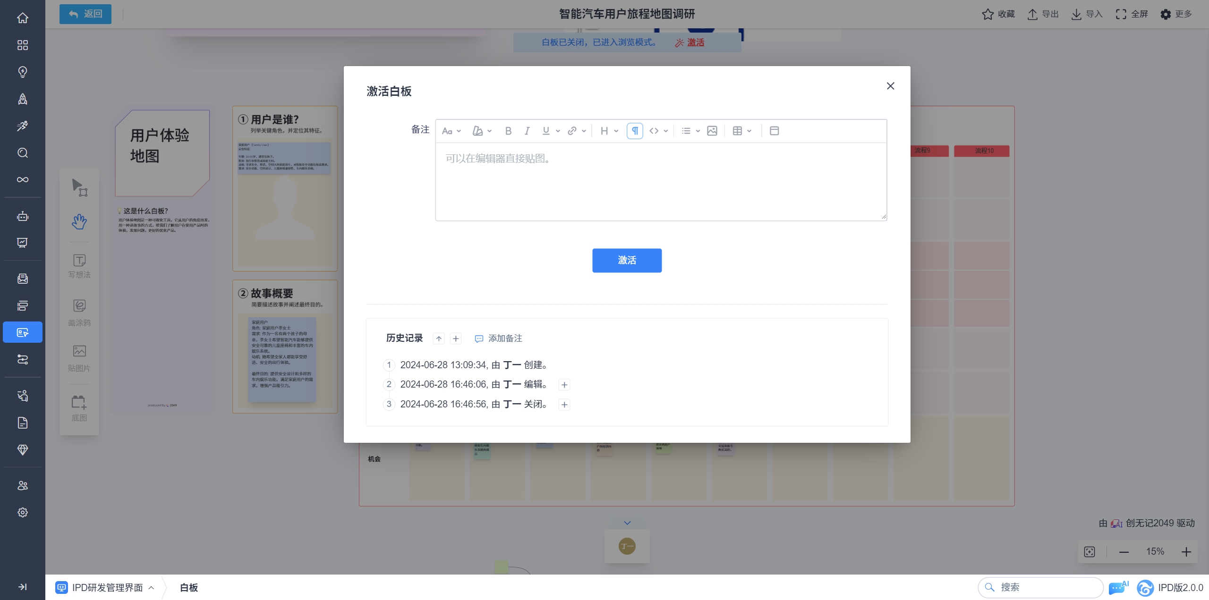Toggle bold formatting in note editor

(x=508, y=131)
